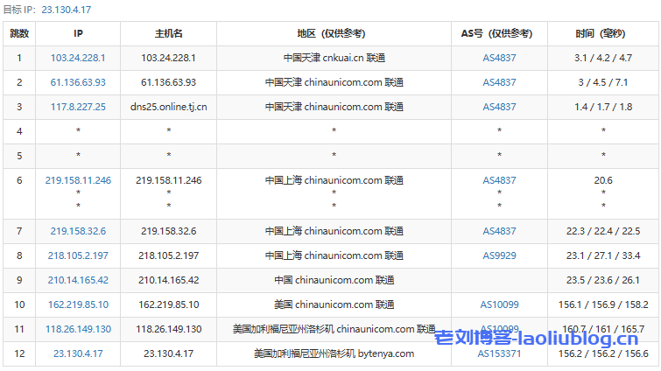Click the blue 117.8.227.25 IP link
661x371 pixels.
78,107
